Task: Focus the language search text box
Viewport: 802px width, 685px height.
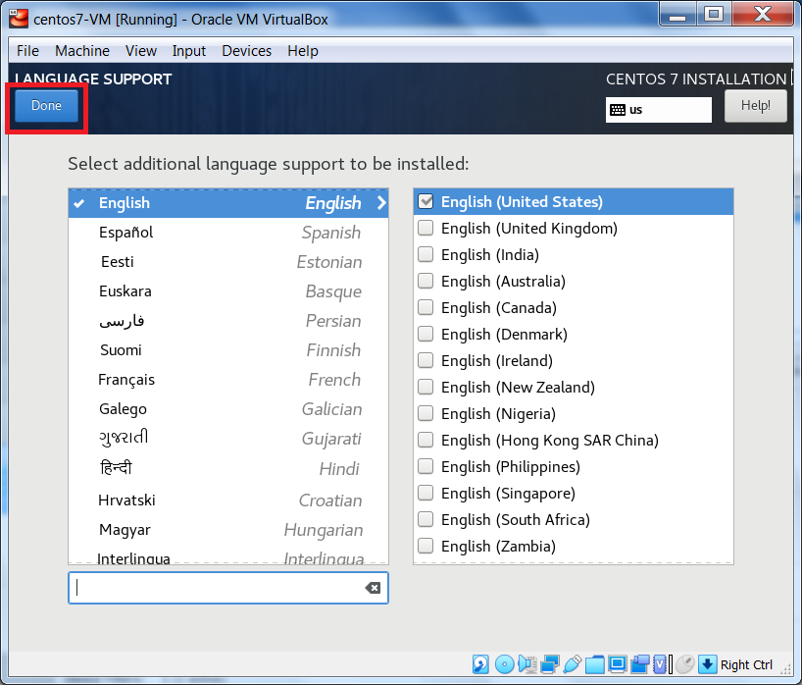Action: 216,588
